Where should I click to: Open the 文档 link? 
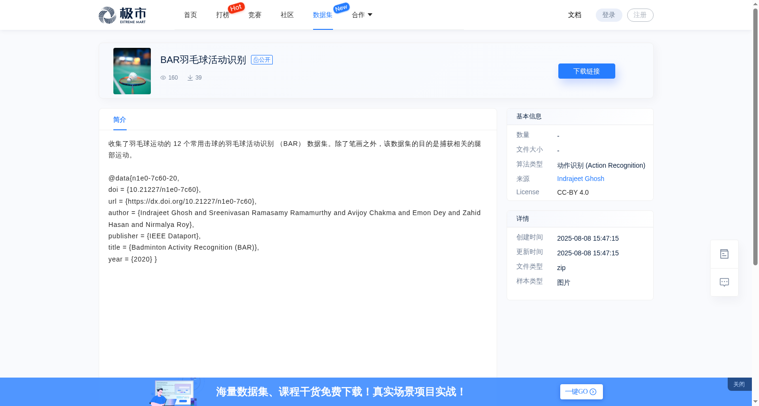point(575,15)
